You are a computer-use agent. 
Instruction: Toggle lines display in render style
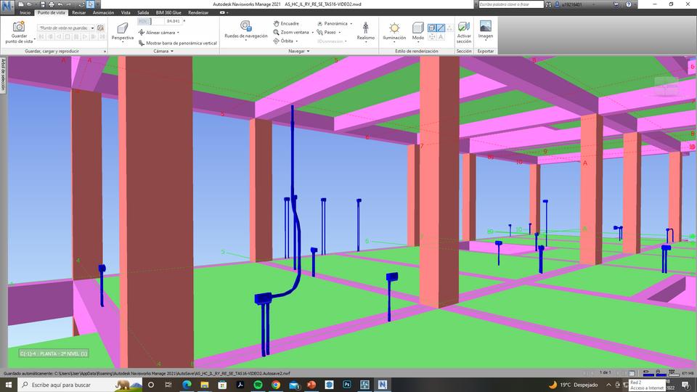441,28
